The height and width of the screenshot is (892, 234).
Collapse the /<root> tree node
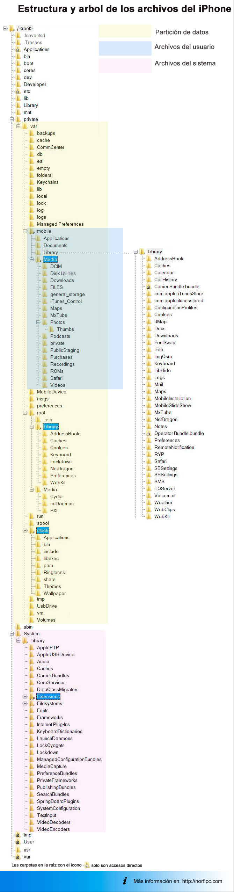point(5,28)
